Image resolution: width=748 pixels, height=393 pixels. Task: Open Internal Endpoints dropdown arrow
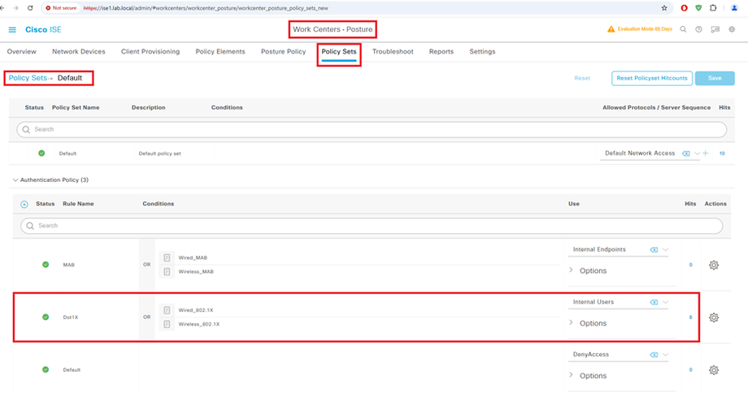pos(665,249)
